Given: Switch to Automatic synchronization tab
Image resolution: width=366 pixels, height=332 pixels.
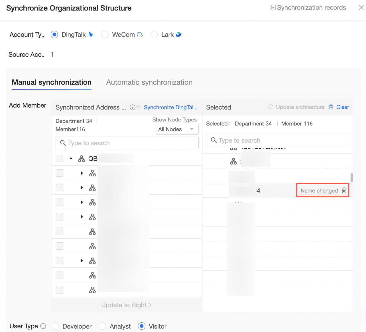Looking at the screenshot, I should 149,82.
